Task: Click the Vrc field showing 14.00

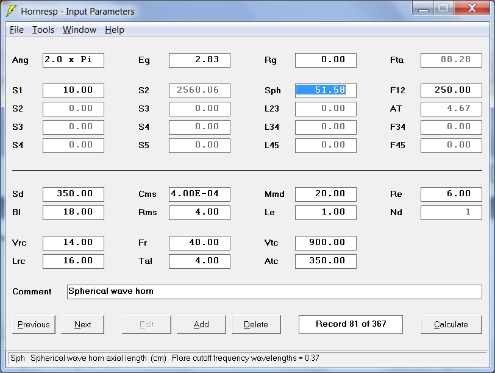Action: [x=73, y=243]
